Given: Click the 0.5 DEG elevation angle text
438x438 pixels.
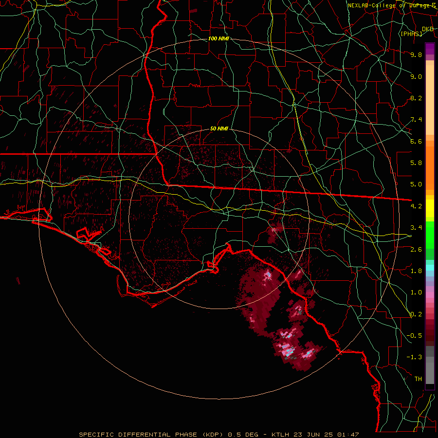Looking at the screenshot, I should tap(243, 435).
